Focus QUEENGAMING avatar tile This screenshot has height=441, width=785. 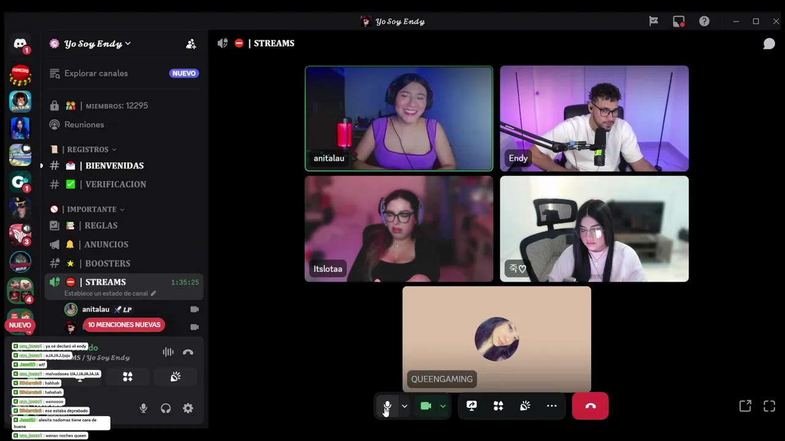(497, 339)
